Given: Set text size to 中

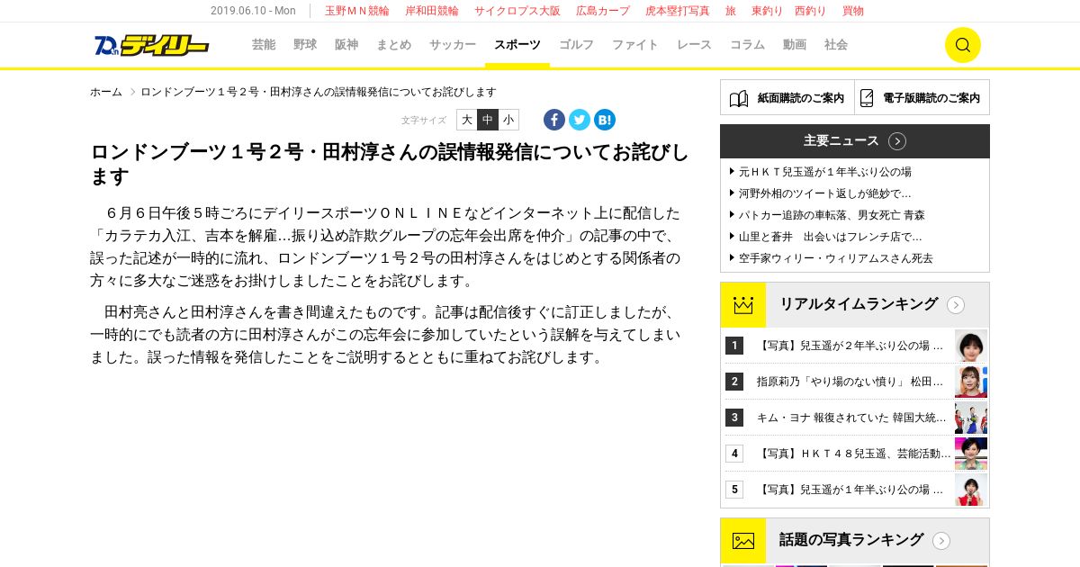Looking at the screenshot, I should (x=488, y=120).
